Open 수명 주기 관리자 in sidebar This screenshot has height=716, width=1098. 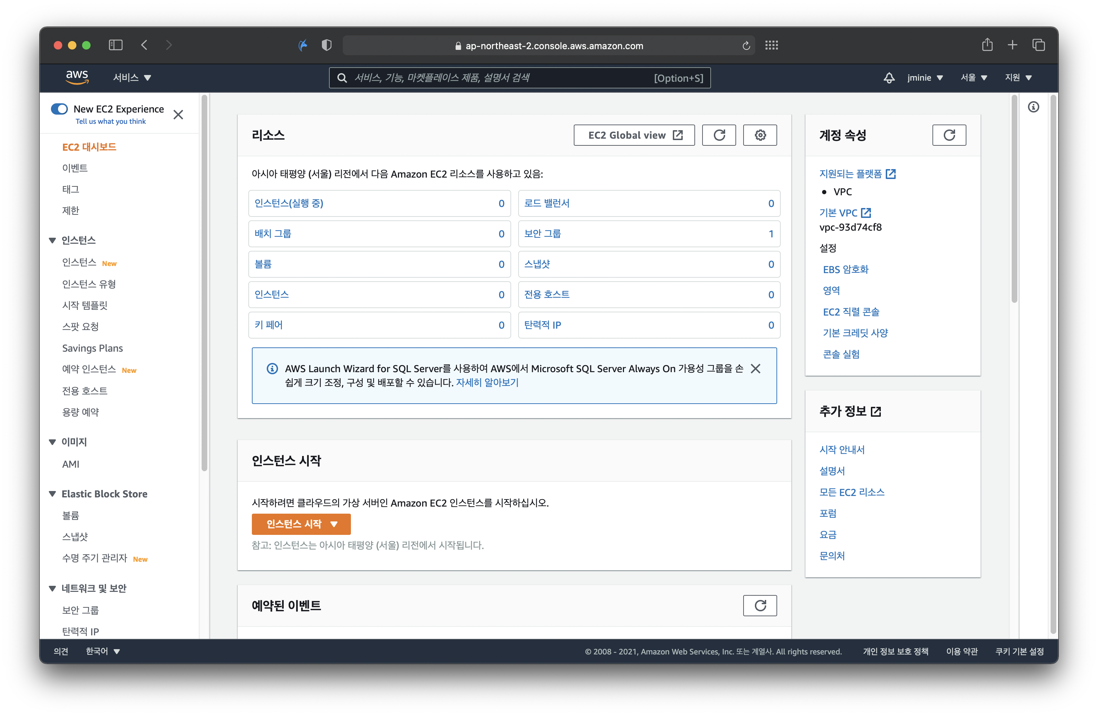point(94,558)
